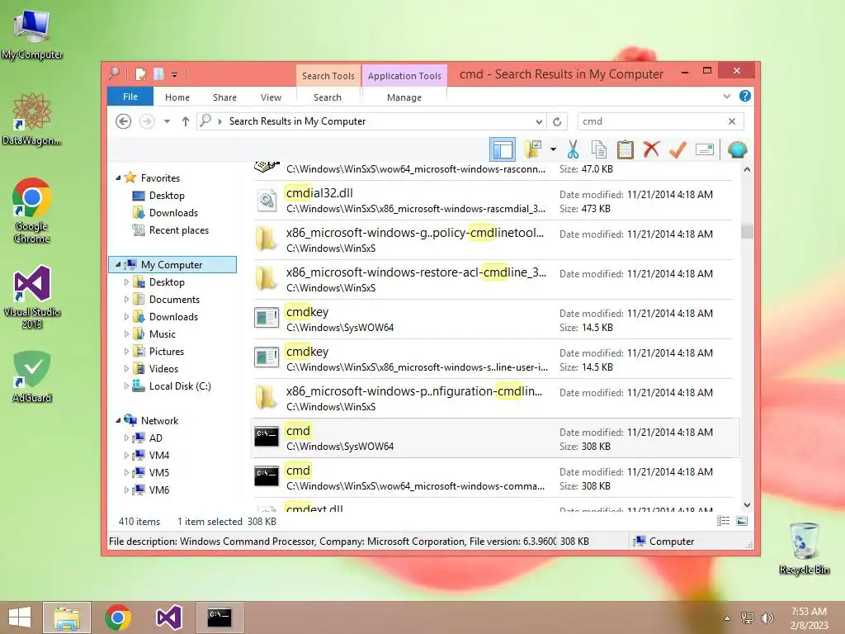Click the Copy documents icon
Image resolution: width=845 pixels, height=634 pixels.
(x=599, y=149)
